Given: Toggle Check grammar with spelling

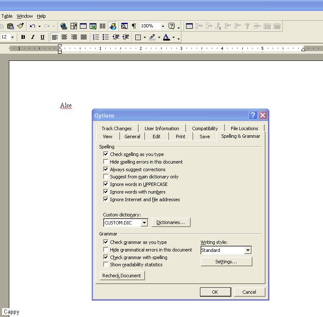Looking at the screenshot, I should (x=106, y=257).
